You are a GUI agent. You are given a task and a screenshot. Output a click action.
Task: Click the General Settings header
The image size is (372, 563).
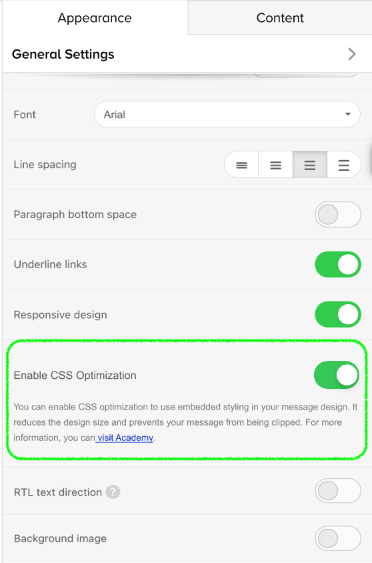(x=187, y=54)
